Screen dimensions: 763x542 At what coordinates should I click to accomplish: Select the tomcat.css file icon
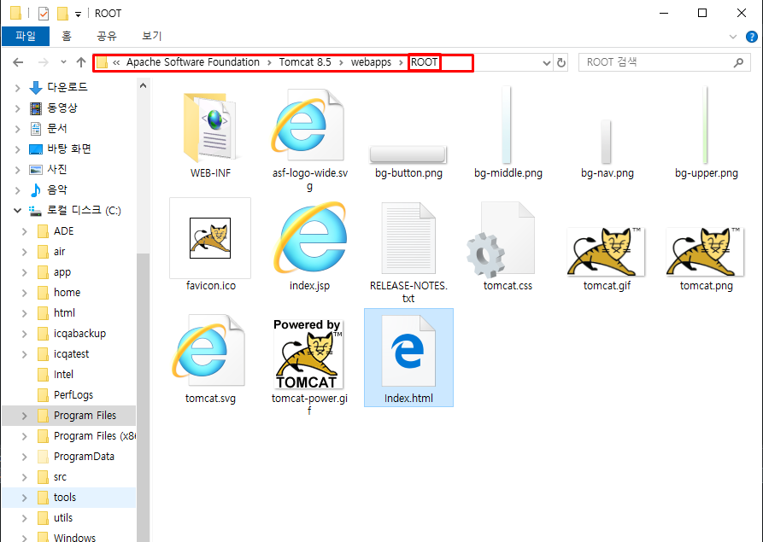coord(502,239)
